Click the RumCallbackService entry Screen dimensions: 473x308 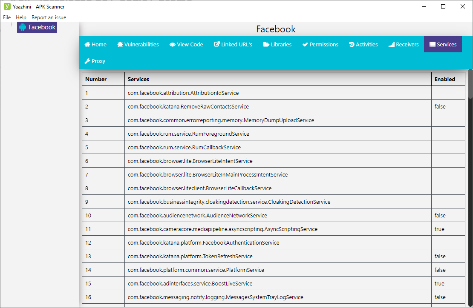(x=184, y=147)
